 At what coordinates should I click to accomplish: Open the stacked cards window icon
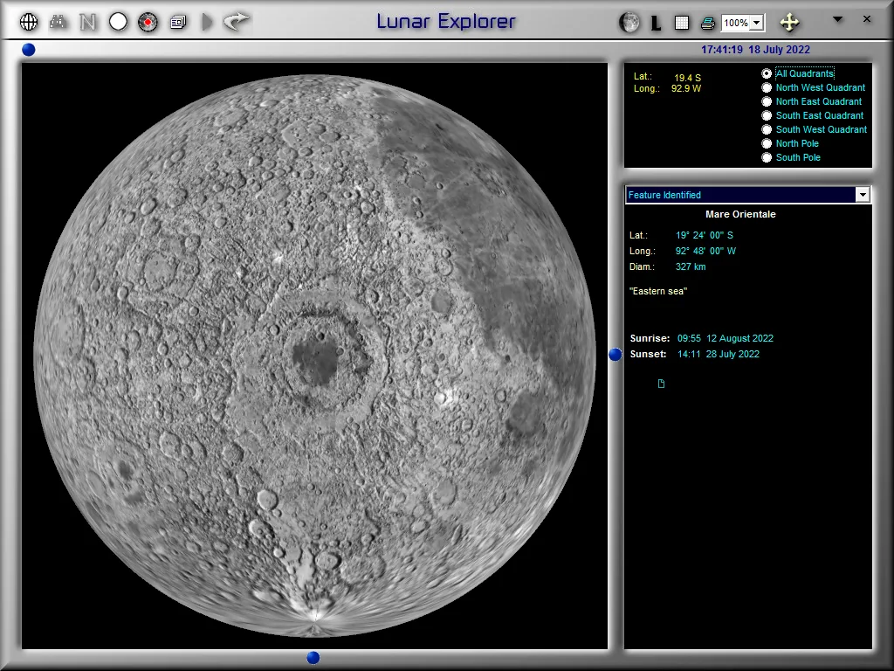point(178,22)
